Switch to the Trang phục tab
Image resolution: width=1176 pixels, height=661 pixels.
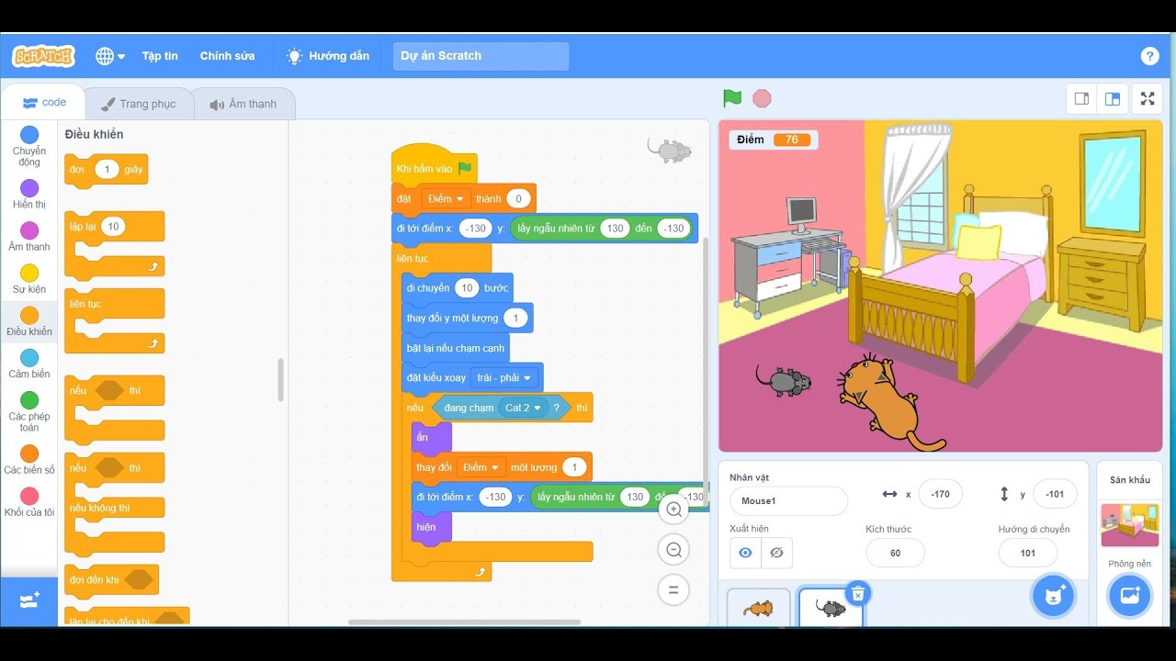click(x=139, y=104)
